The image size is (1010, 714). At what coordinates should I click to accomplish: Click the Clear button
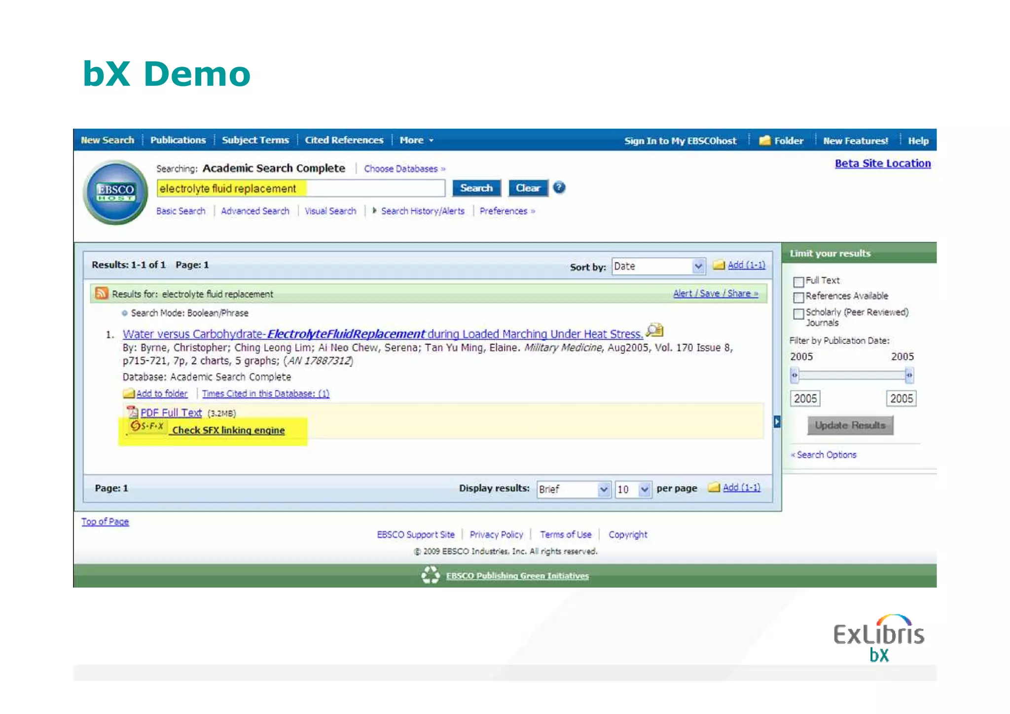528,188
